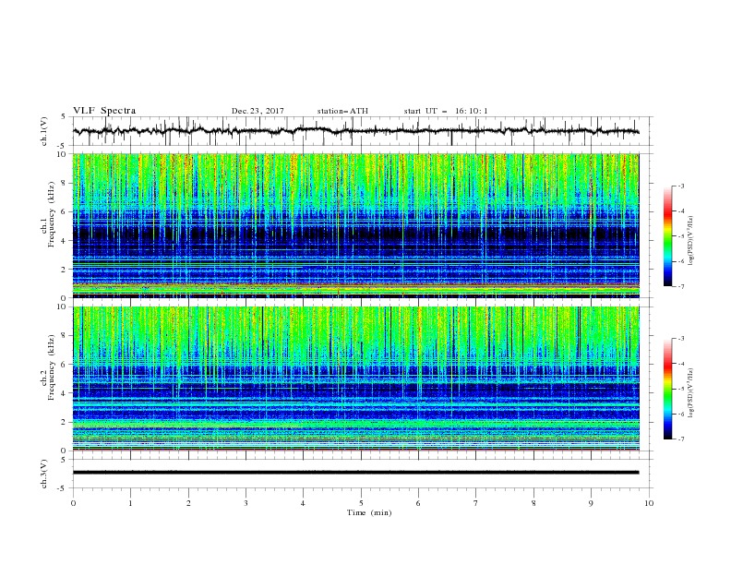
Task: Click the ch.1 colorbar "-5" tick value
Action: click(681, 236)
